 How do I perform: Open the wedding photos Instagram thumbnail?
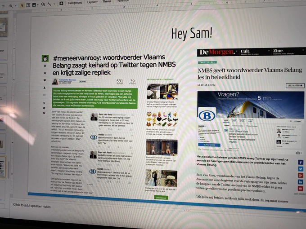click(162, 178)
